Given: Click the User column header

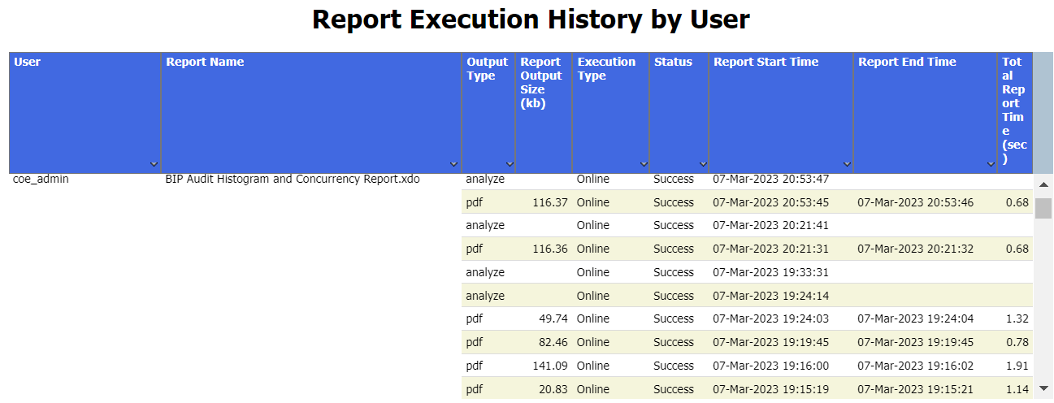Looking at the screenshot, I should tap(27, 62).
